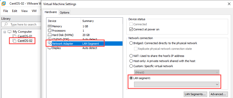Click the 1 GB memory summary value

85,26
